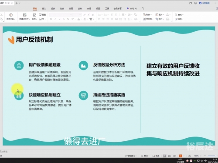Click the orange slideshow play button in status bar
The height and width of the screenshot is (163, 218).
181,156
